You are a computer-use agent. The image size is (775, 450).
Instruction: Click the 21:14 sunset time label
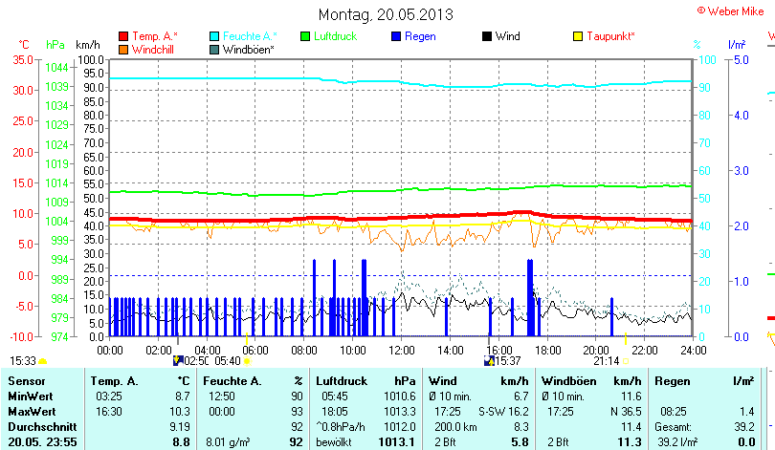pos(607,361)
